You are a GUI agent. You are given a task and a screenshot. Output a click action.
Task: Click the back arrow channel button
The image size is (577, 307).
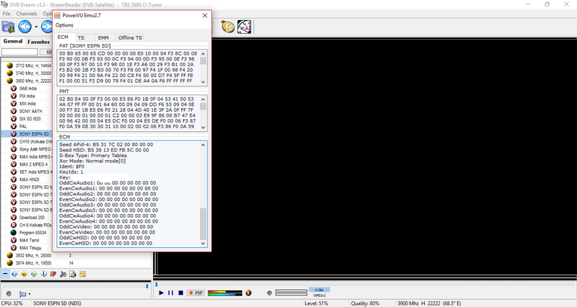click(25, 27)
